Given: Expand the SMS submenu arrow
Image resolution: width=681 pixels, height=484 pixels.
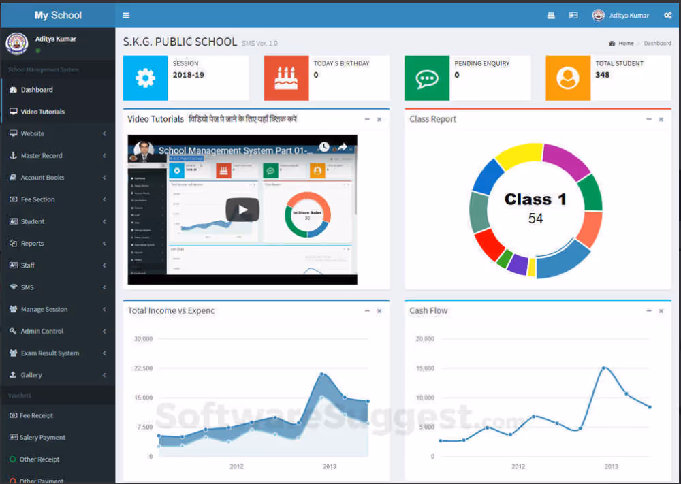Looking at the screenshot, I should point(104,287).
